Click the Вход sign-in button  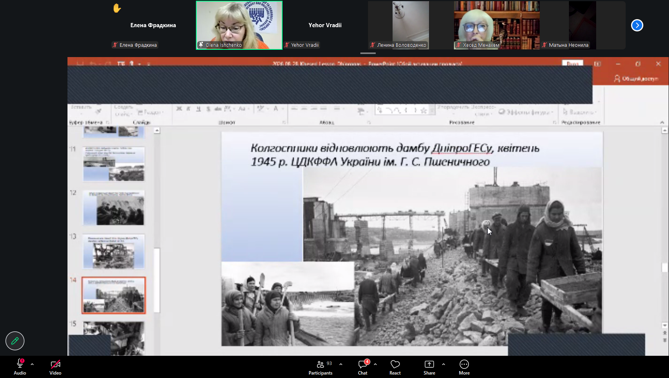pos(573,64)
